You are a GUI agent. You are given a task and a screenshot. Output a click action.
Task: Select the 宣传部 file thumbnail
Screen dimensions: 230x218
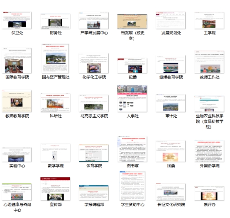(x=55, y=189)
